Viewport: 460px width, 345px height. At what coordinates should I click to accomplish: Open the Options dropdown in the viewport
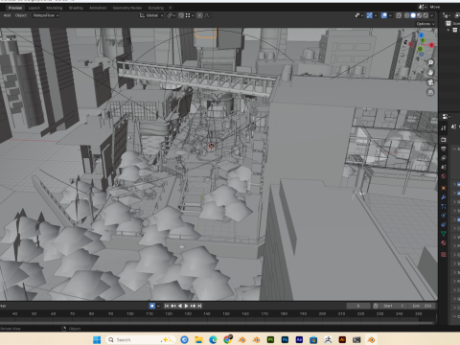click(425, 24)
